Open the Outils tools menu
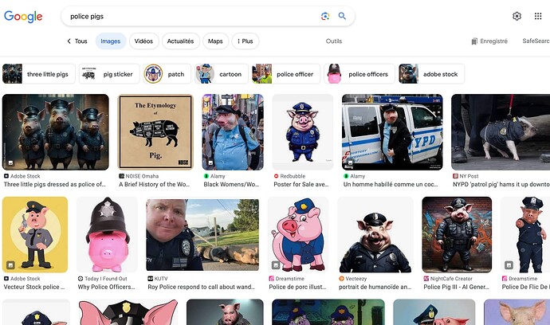550x325 pixels. click(333, 41)
